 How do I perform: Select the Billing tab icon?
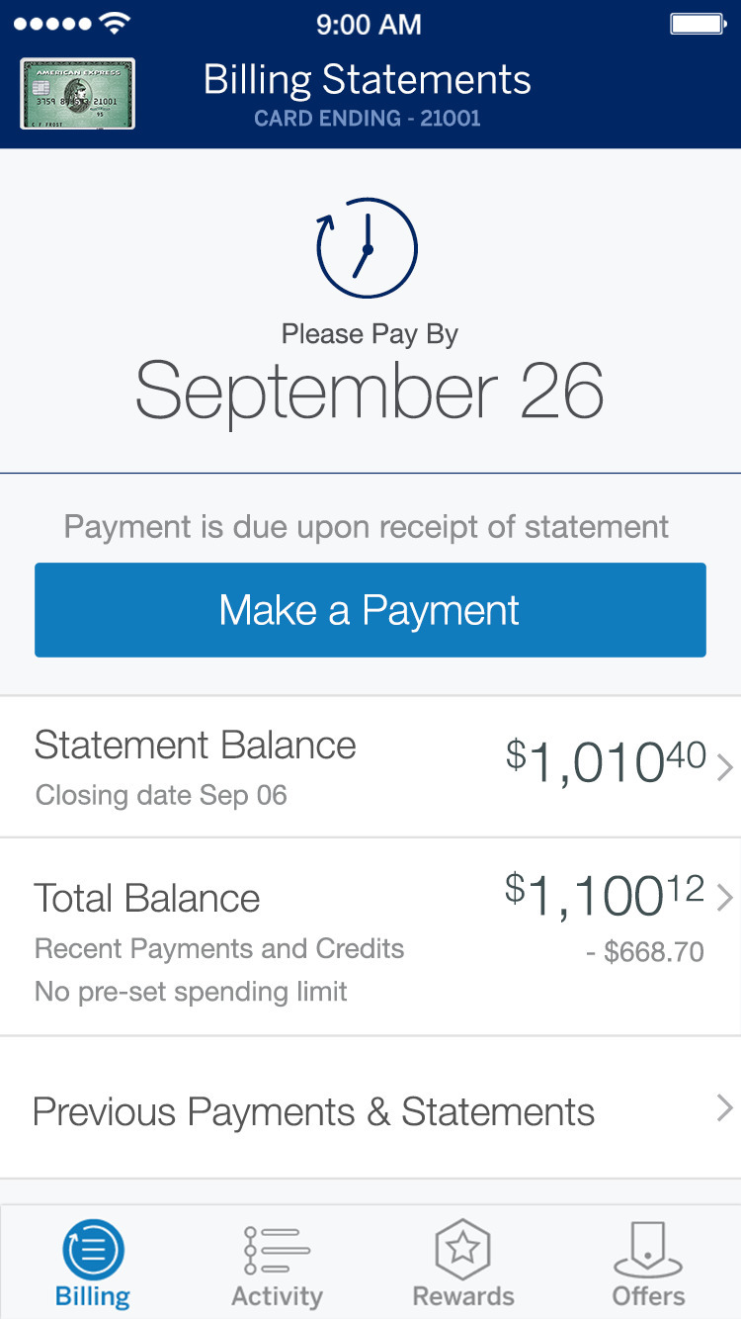point(93,1250)
